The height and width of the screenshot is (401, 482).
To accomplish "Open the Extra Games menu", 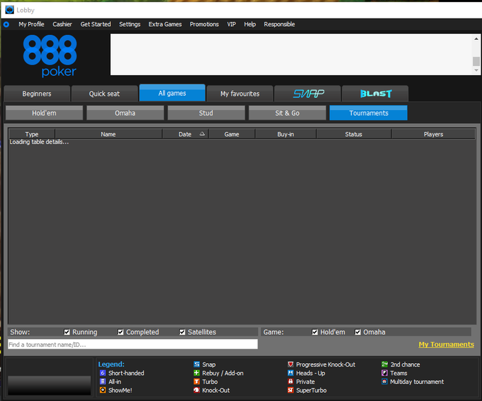I will (x=165, y=24).
